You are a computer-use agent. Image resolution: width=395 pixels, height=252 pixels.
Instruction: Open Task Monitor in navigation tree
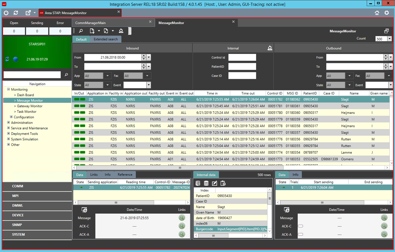[x=27, y=112]
